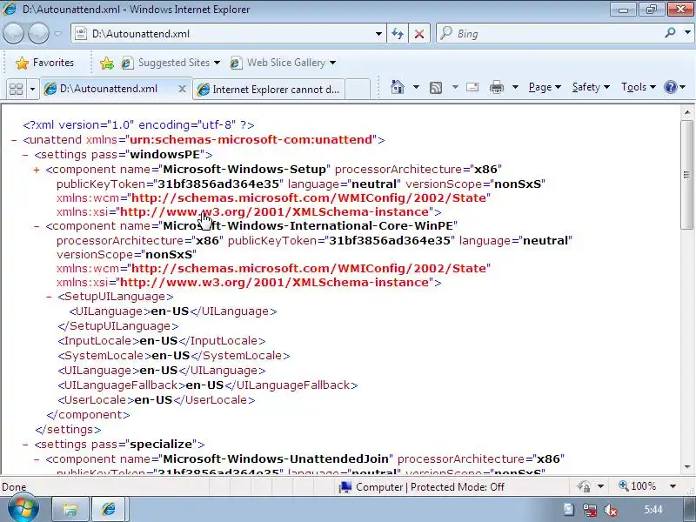Go to Home page icon
The width and height of the screenshot is (696, 522).
(x=398, y=87)
